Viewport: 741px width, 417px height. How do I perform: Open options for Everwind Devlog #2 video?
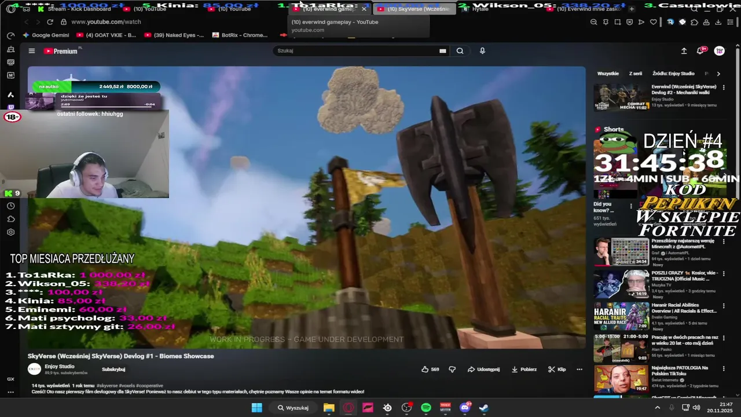tap(724, 87)
